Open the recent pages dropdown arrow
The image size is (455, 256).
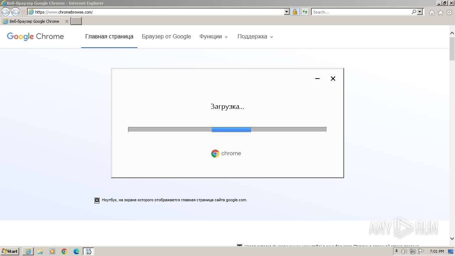23,12
